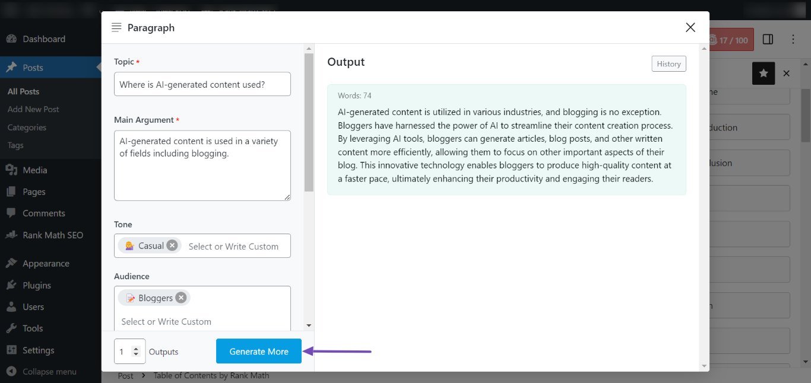
Task: Click the Pages icon in sidebar
Action: click(x=11, y=191)
